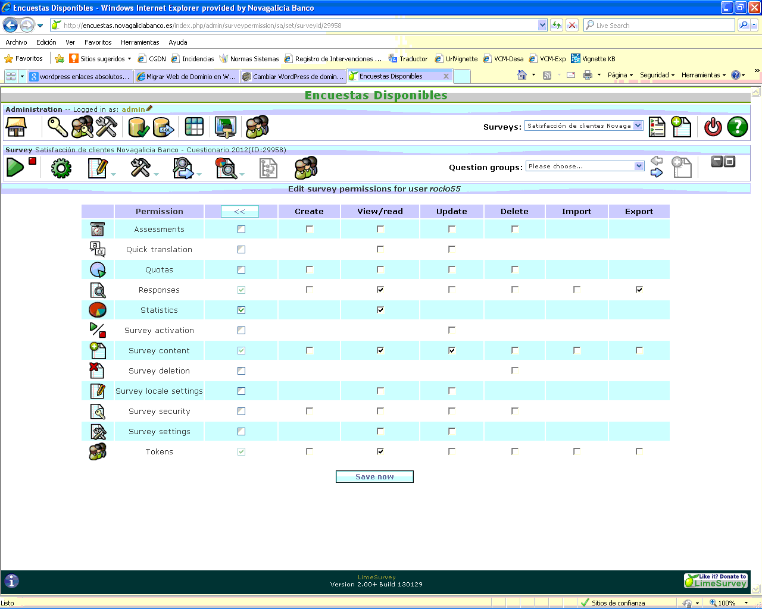The image size is (762, 609).
Task: Click the red logout power icon
Action: click(x=713, y=127)
